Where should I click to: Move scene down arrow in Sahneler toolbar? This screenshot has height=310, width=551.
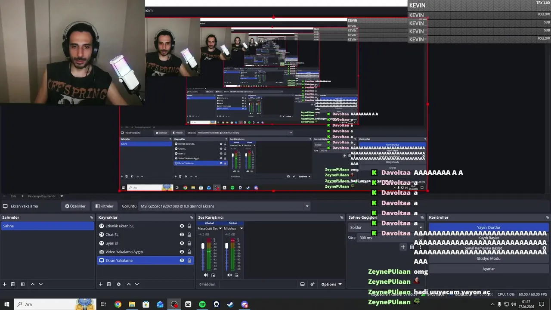tap(41, 284)
